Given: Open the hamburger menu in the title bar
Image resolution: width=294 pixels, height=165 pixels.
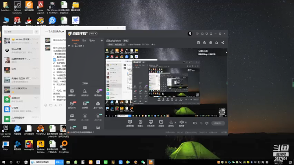Looking at the screenshot, I should 211,33.
